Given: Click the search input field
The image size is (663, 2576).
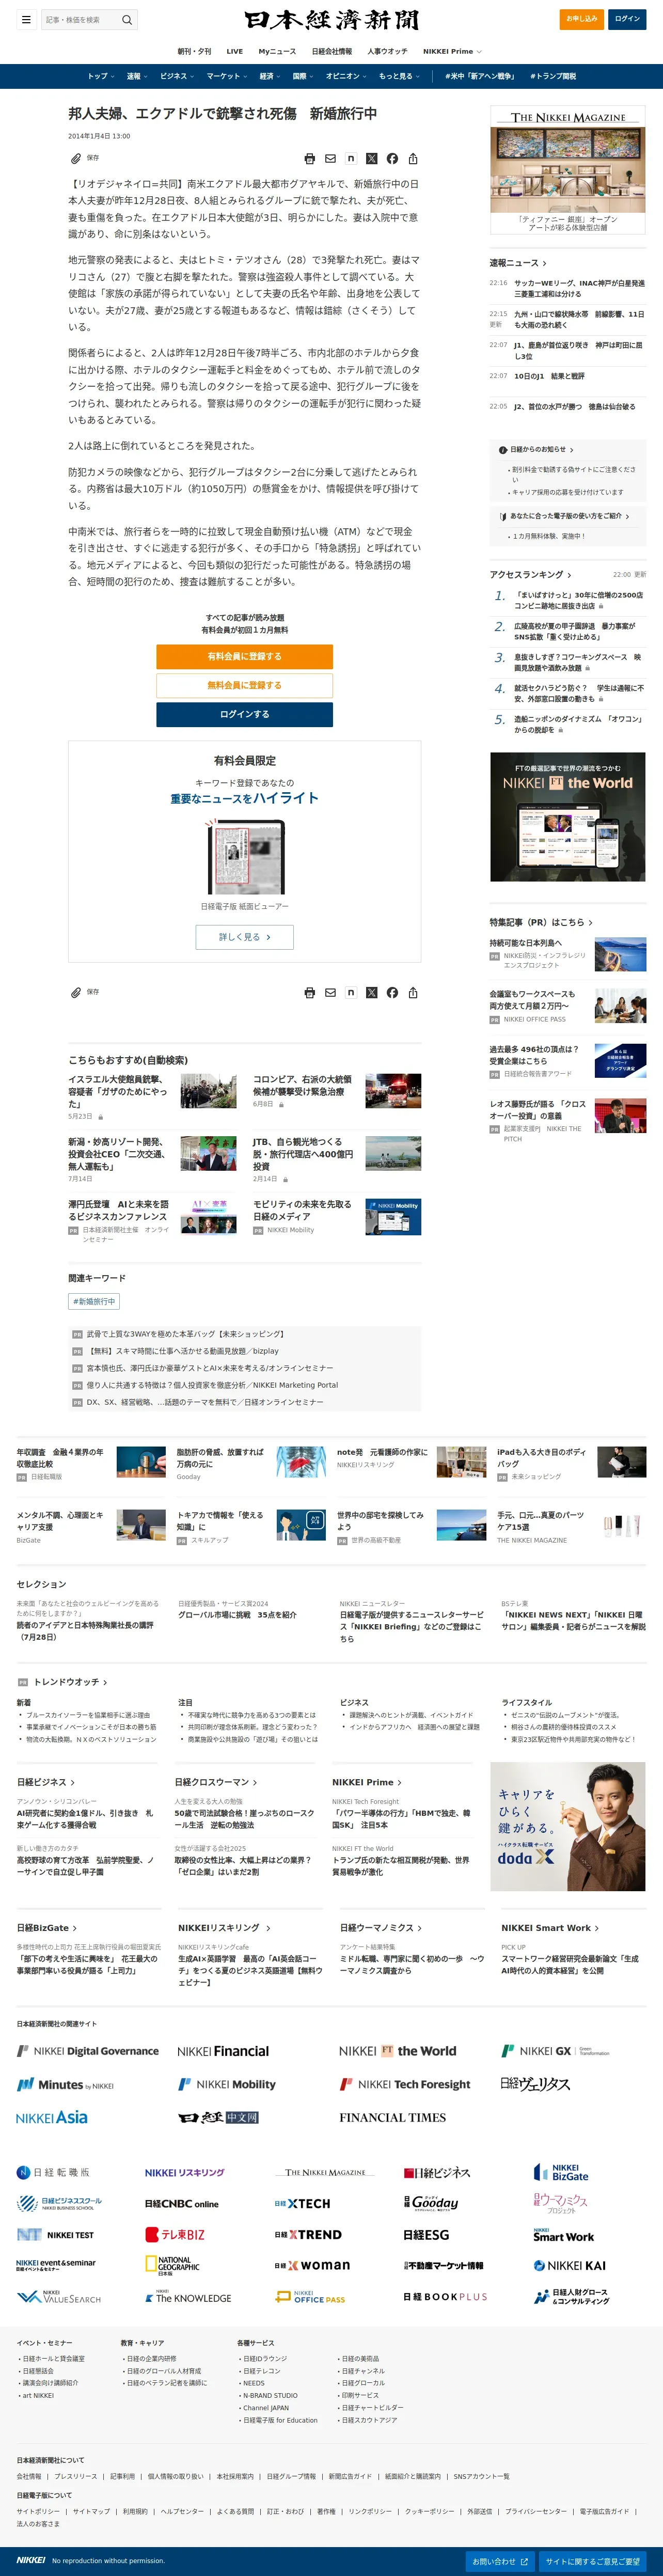Looking at the screenshot, I should tap(80, 19).
